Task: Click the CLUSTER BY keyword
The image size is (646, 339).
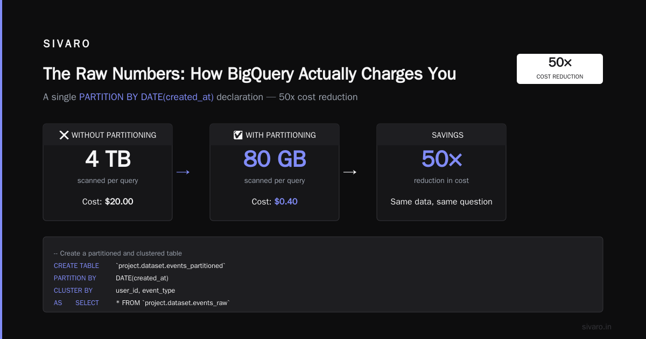Action: (x=73, y=291)
